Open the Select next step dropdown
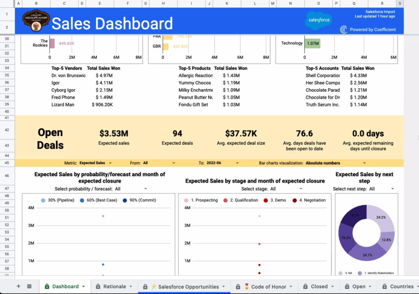 tap(392, 189)
